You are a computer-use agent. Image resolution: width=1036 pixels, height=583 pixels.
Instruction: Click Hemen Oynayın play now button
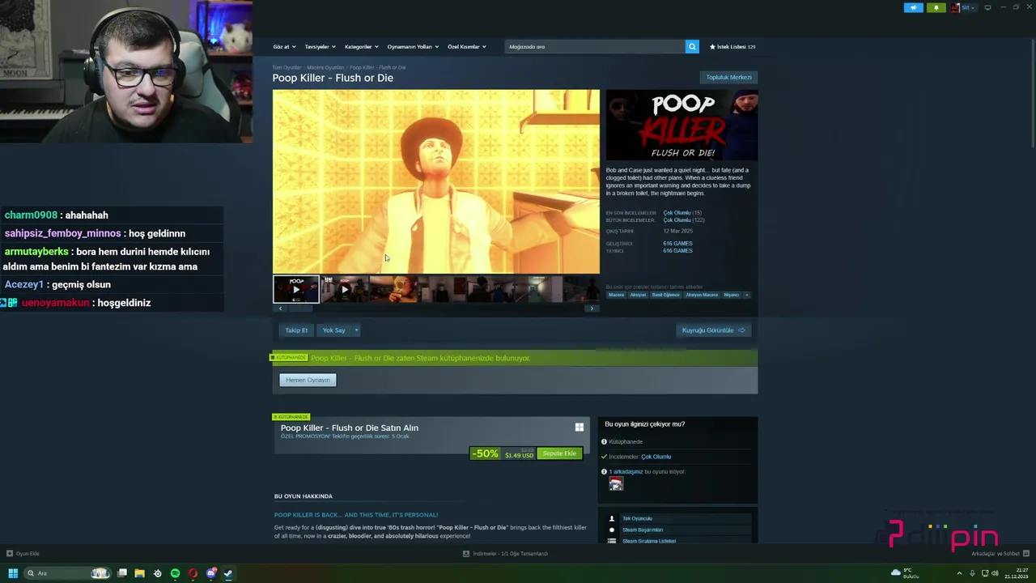coord(308,380)
